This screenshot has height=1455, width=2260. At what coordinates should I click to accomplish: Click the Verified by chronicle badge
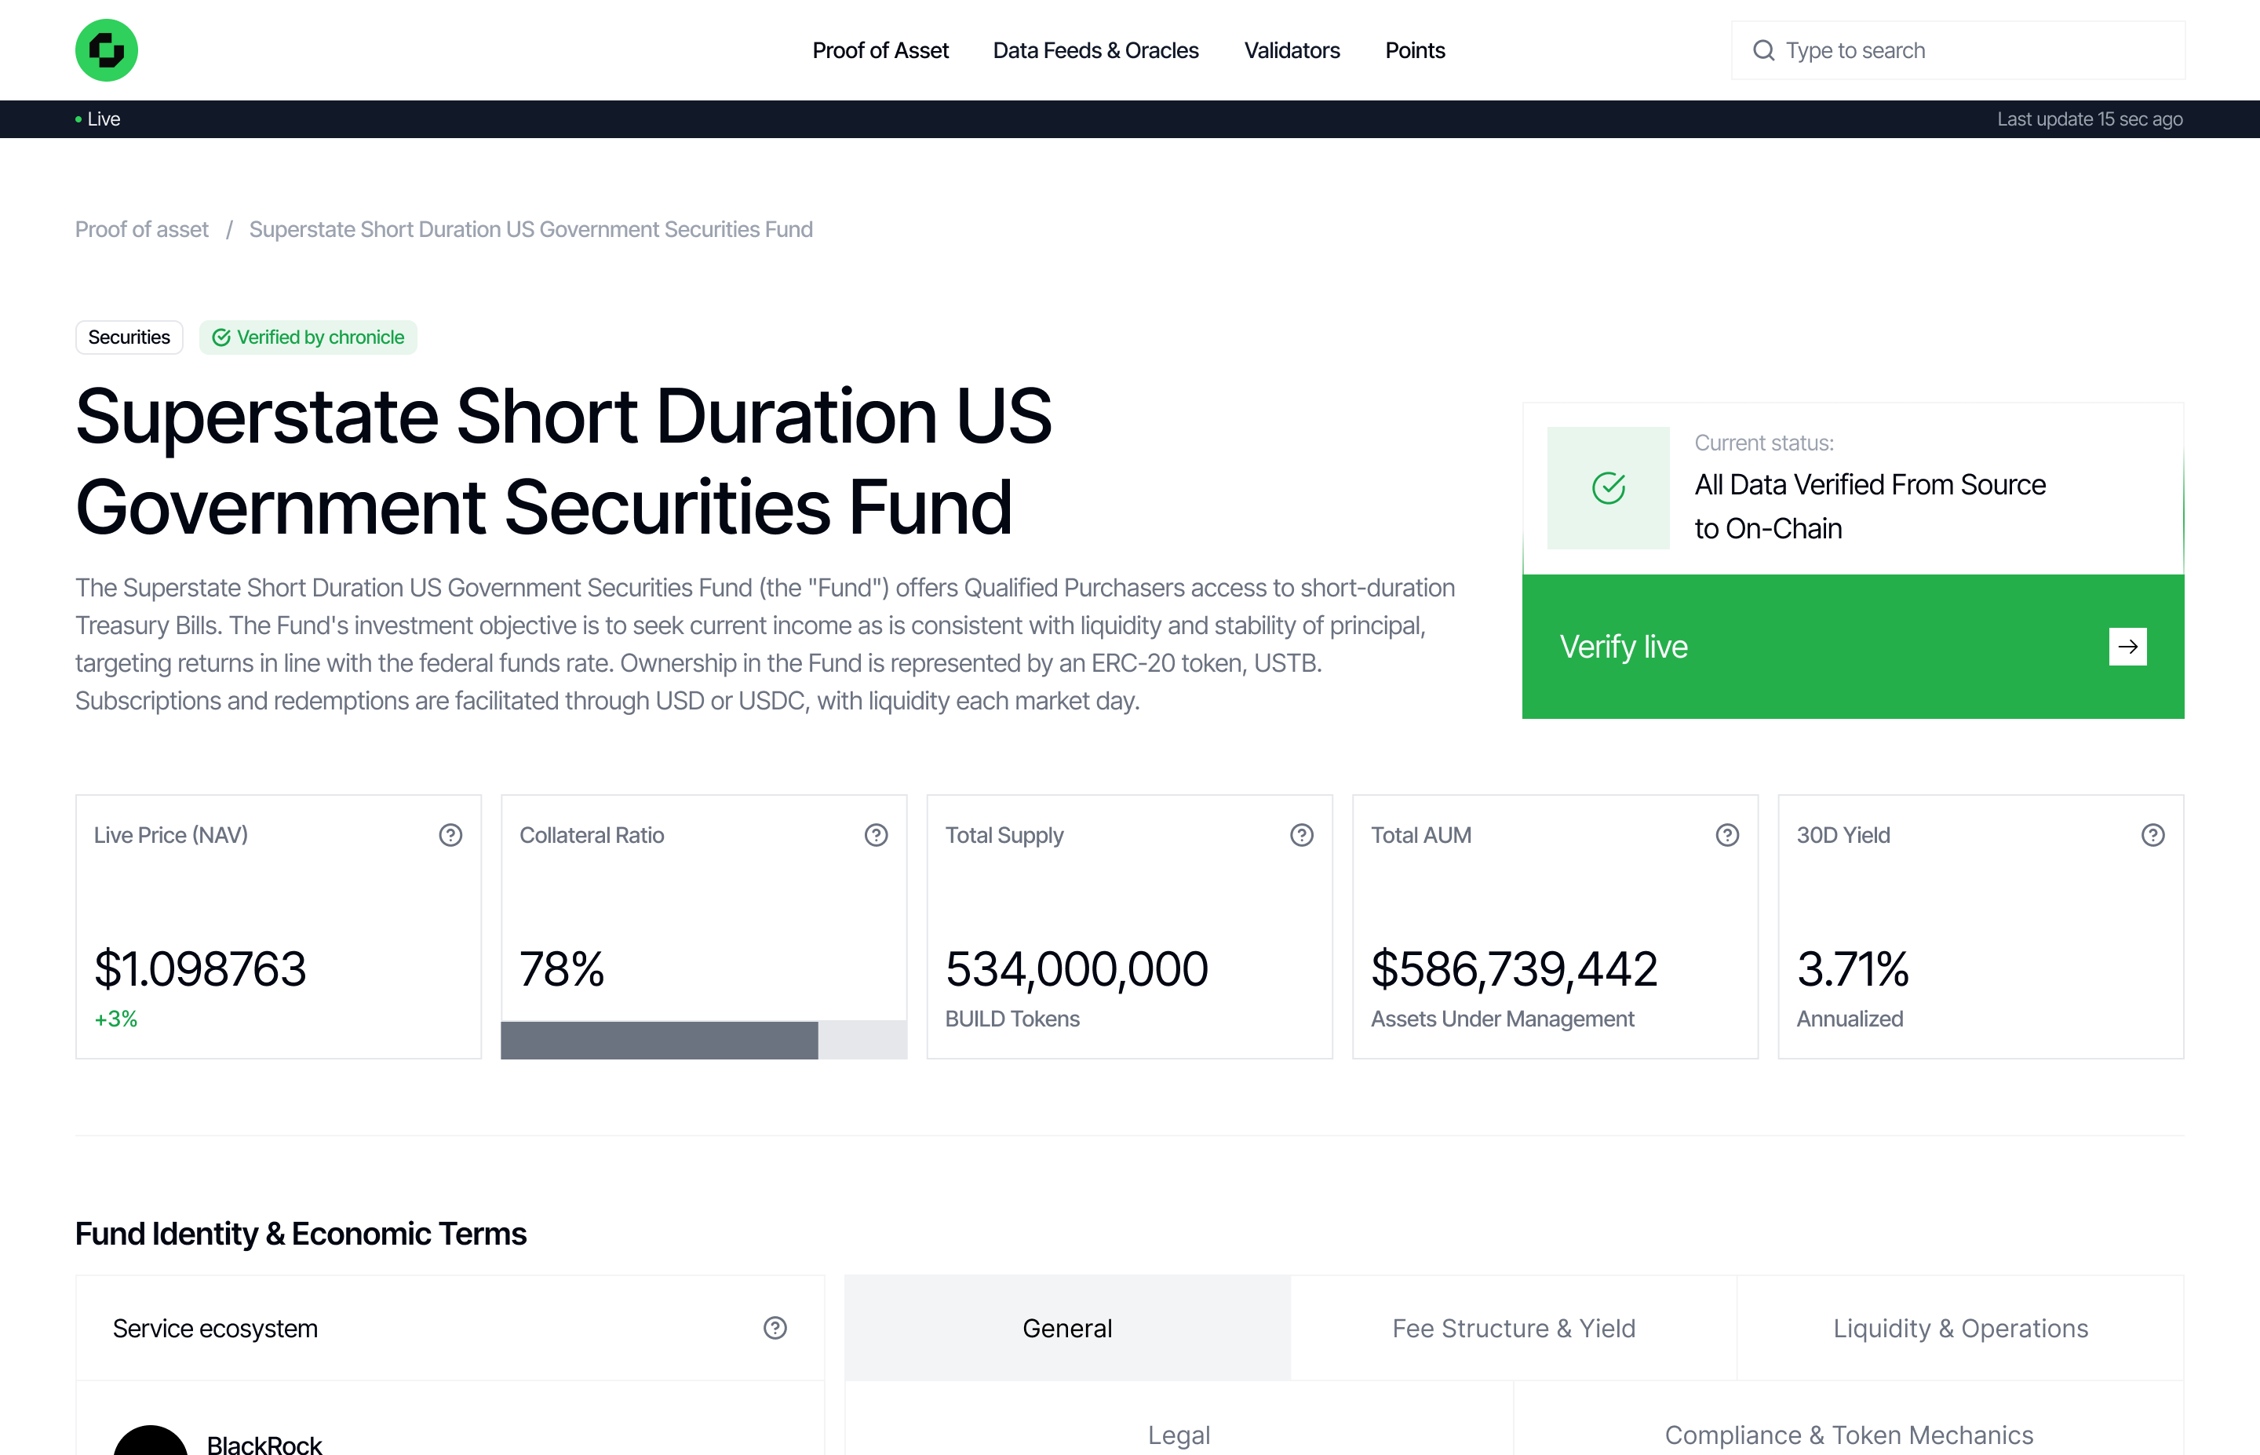tap(308, 337)
